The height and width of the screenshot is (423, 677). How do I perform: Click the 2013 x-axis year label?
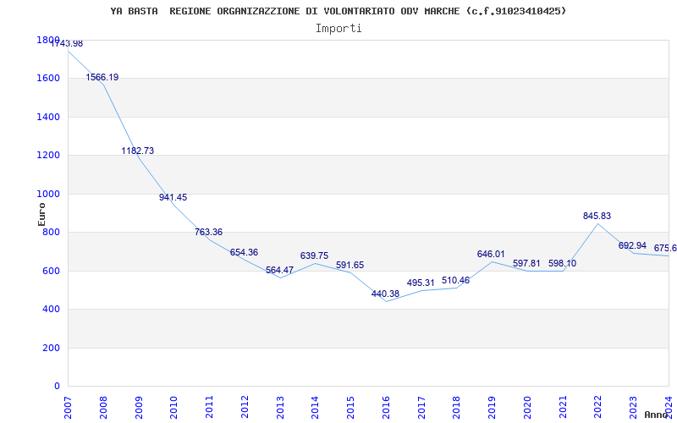(x=280, y=407)
